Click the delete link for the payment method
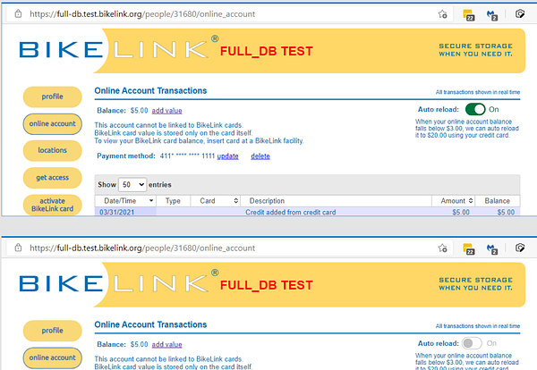This screenshot has height=370, width=537. click(260, 156)
